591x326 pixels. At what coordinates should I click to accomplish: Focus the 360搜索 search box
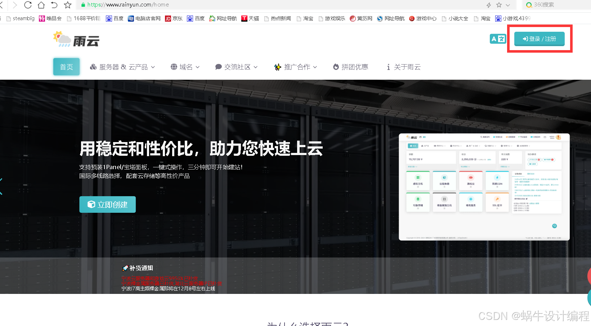(556, 5)
